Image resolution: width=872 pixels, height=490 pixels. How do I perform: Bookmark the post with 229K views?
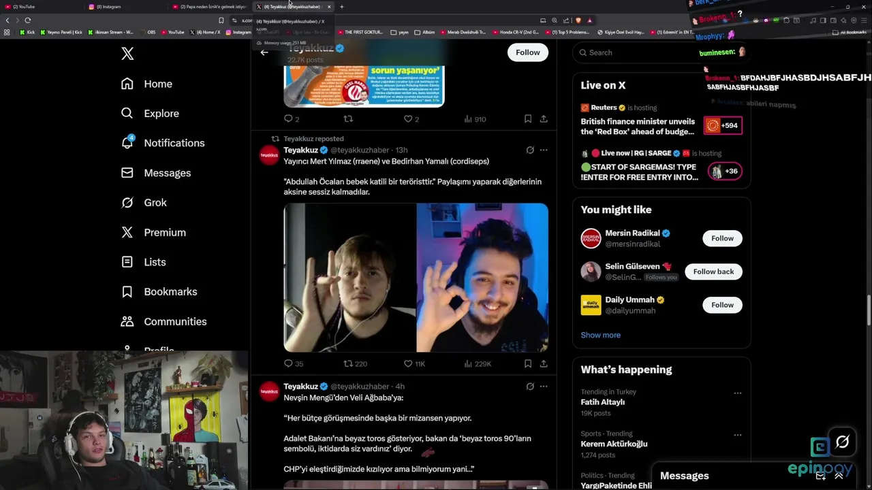pos(528,364)
